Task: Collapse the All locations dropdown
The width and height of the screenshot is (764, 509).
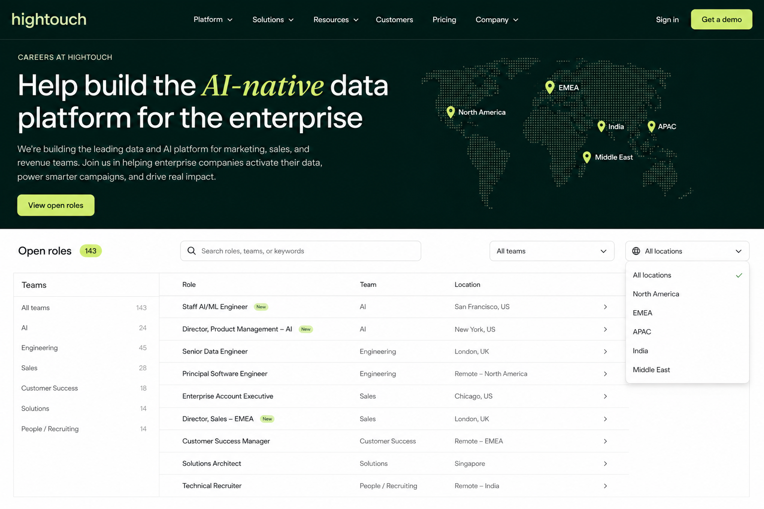Action: [687, 251]
